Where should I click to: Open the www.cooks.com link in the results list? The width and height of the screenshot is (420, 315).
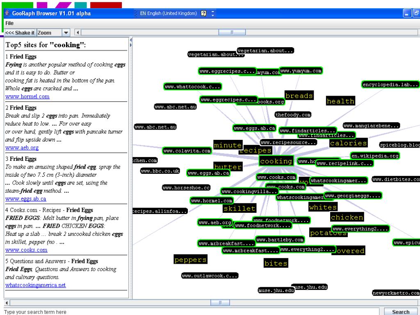point(26,250)
